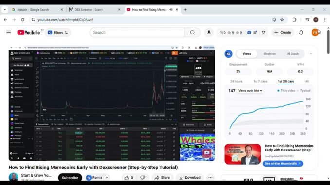This screenshot has width=330, height=185.
Task: Reload the page
Action: (23, 20)
